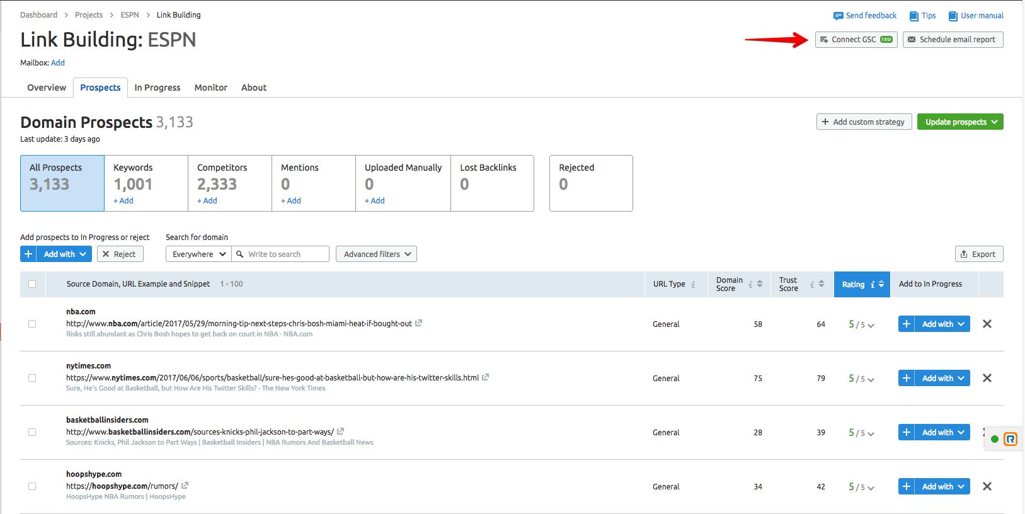Click + Add under Mentions
This screenshot has height=514, width=1025.
pos(291,200)
